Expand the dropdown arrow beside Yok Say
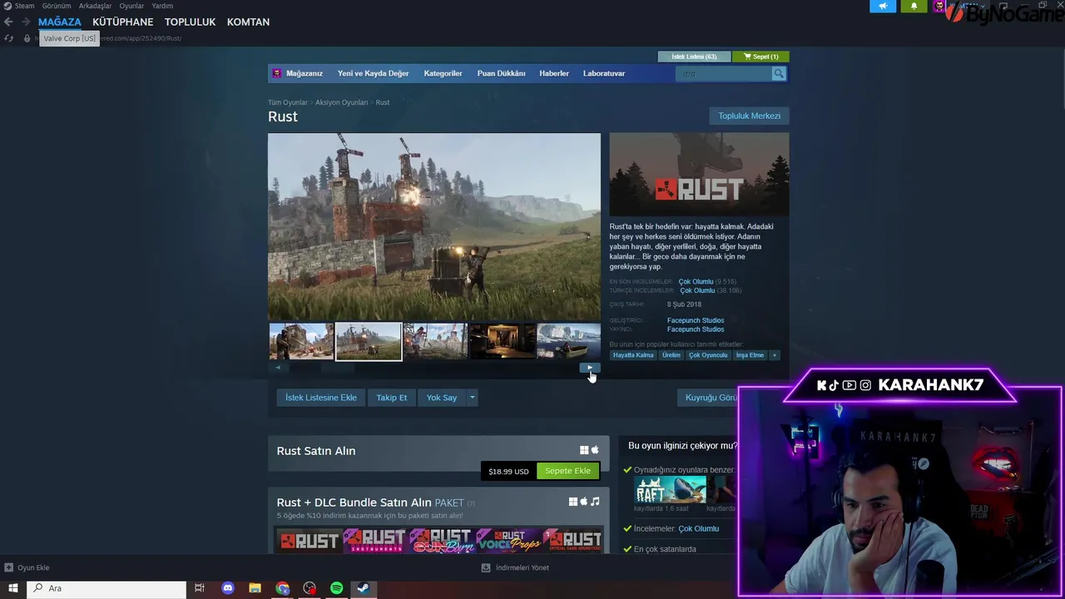The height and width of the screenshot is (599, 1065). (x=472, y=398)
